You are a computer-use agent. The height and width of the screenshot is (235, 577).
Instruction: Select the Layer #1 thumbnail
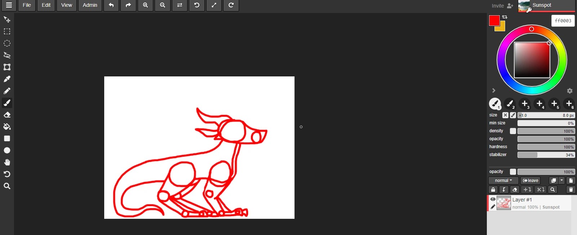(504, 203)
